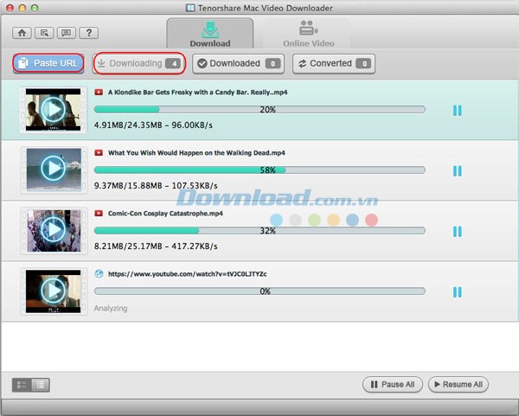This screenshot has height=416, width=519.
Task: Pause the Comic-Con Cosplay download
Action: tap(457, 231)
